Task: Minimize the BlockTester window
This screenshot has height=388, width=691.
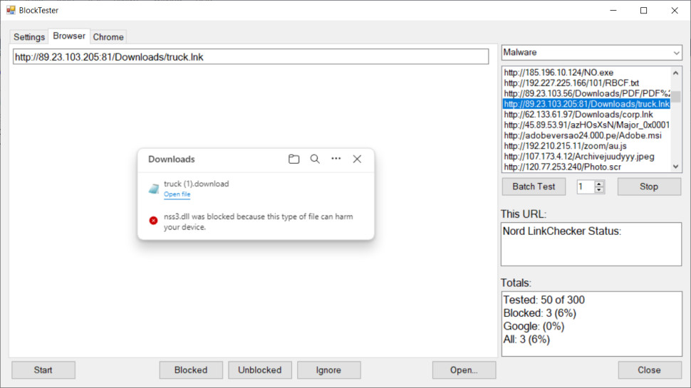Action: (613, 10)
